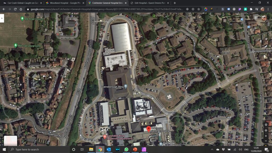Viewport: 272px width, 153px height.
Task: Select the red Colchester General Hospital marker
Action: pyautogui.click(x=149, y=129)
